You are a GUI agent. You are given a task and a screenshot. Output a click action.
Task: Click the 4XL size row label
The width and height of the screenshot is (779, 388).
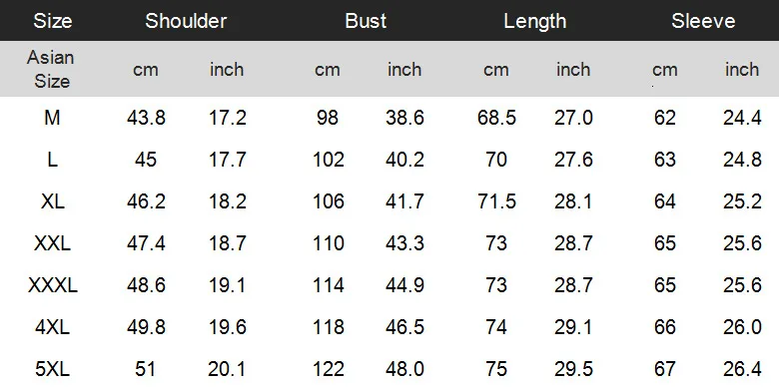point(52,327)
